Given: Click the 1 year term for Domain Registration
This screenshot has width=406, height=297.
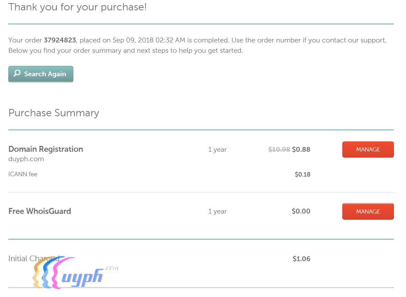Looking at the screenshot, I should click(x=217, y=149).
